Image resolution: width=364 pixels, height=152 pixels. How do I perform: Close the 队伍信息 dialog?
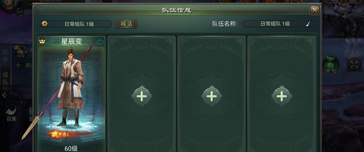(315, 10)
